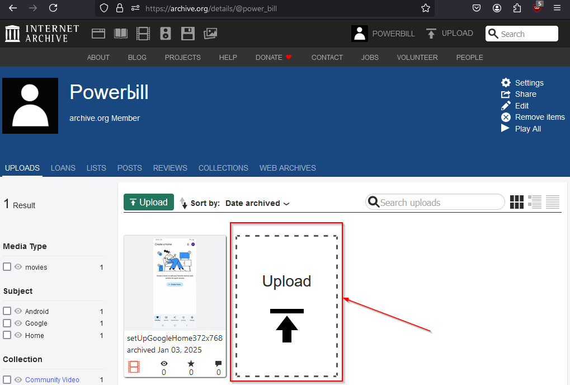Open the Texts book icon

coord(121,34)
